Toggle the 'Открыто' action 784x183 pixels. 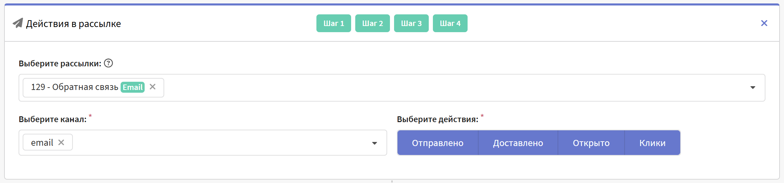[591, 143]
